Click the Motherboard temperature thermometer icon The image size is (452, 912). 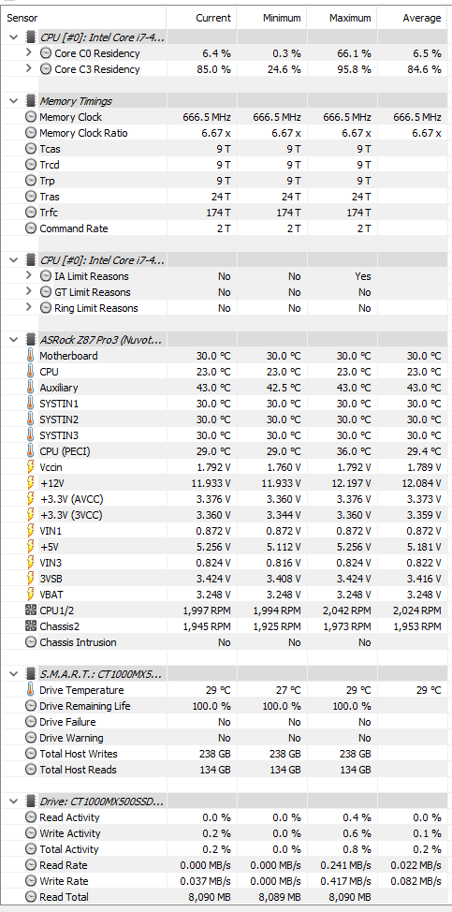point(31,356)
